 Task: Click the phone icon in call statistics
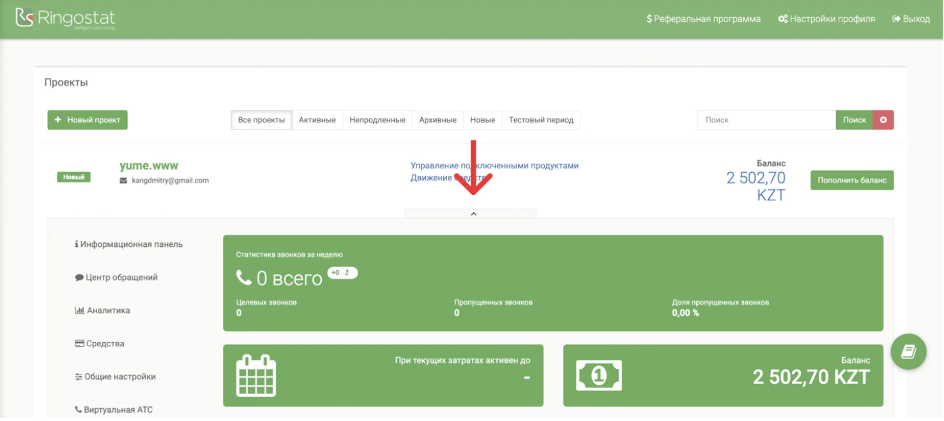coord(243,277)
